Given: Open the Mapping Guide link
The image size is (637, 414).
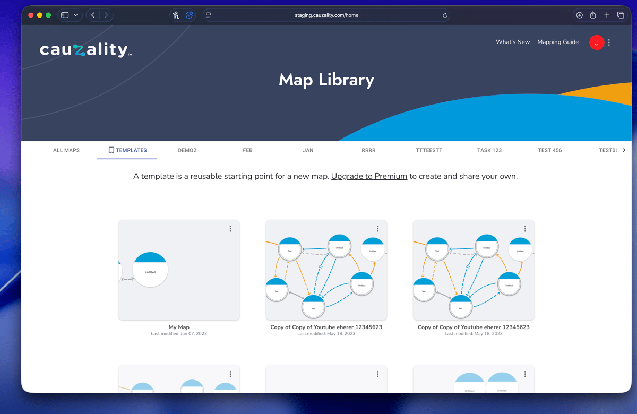Looking at the screenshot, I should (558, 42).
